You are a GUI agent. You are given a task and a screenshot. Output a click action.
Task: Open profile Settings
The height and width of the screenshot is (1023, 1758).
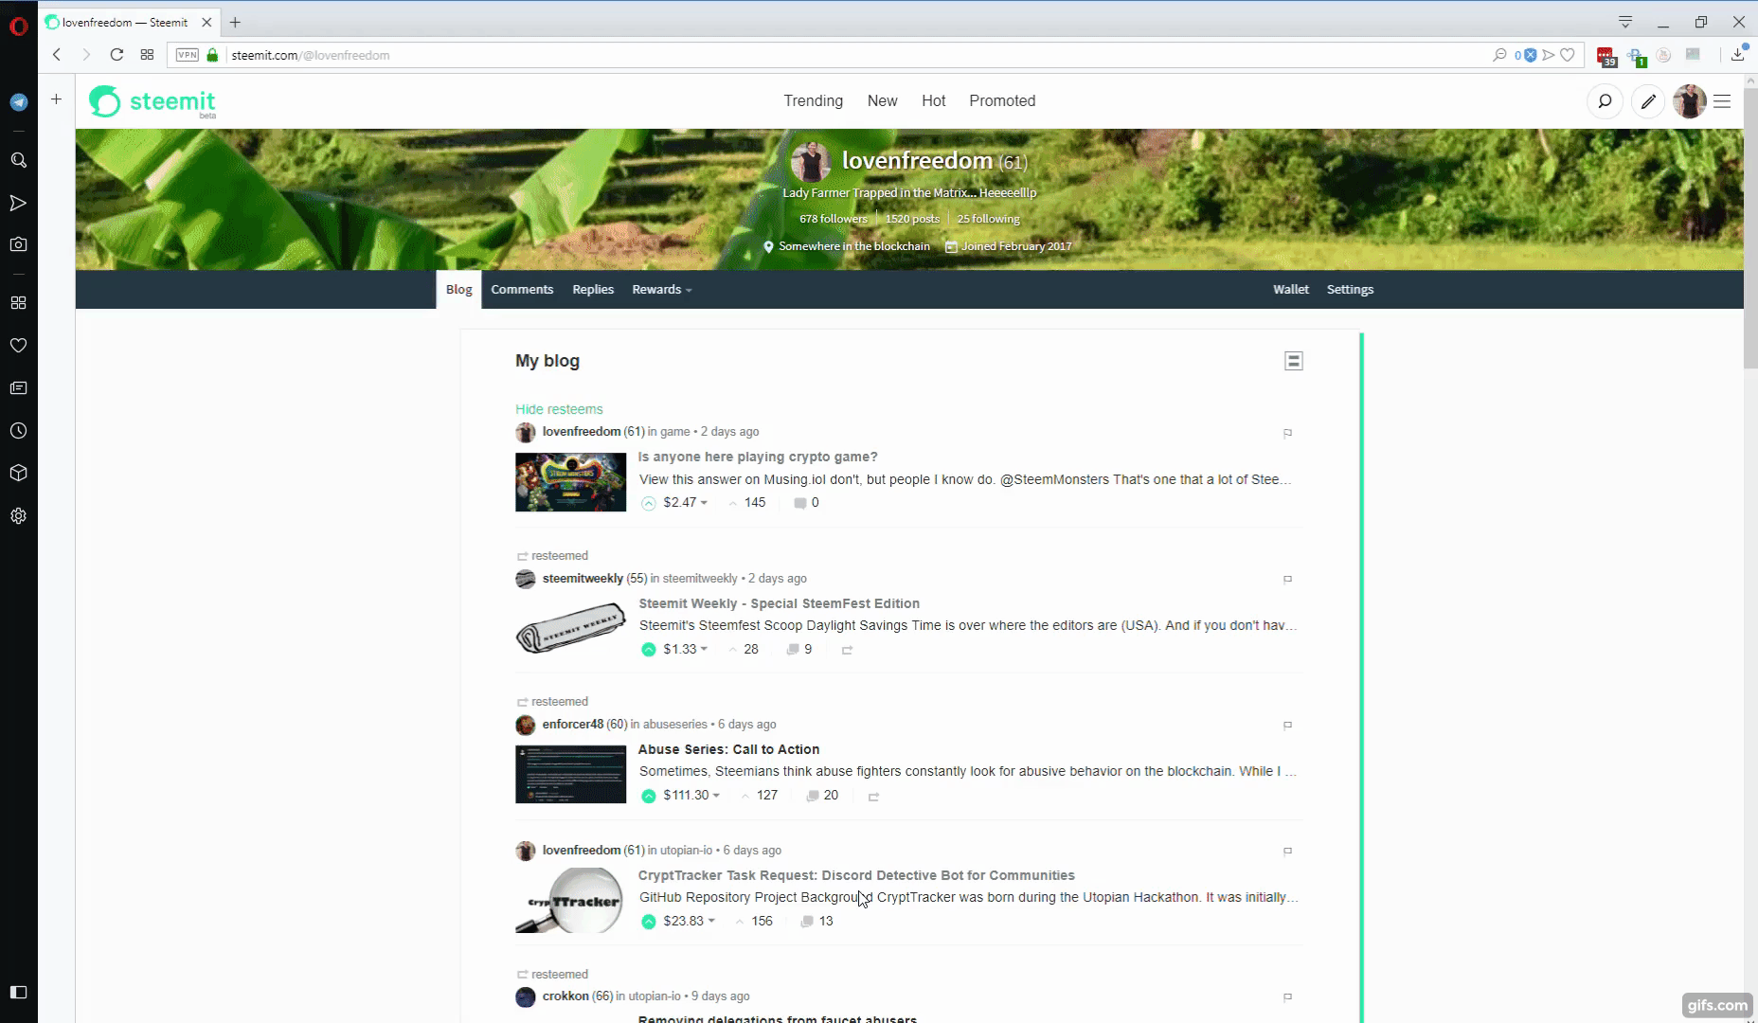(1350, 290)
